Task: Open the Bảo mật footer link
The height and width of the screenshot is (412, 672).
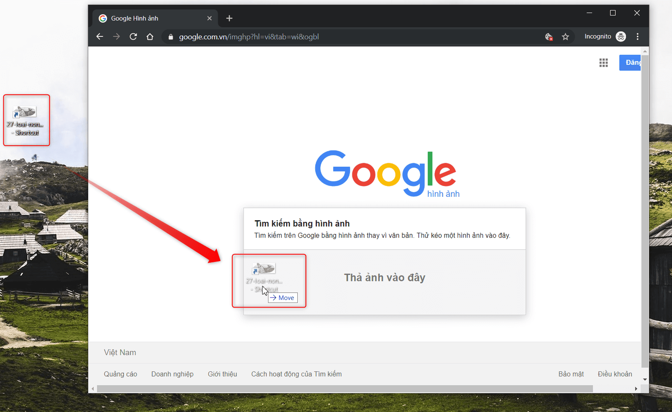Action: tap(571, 374)
